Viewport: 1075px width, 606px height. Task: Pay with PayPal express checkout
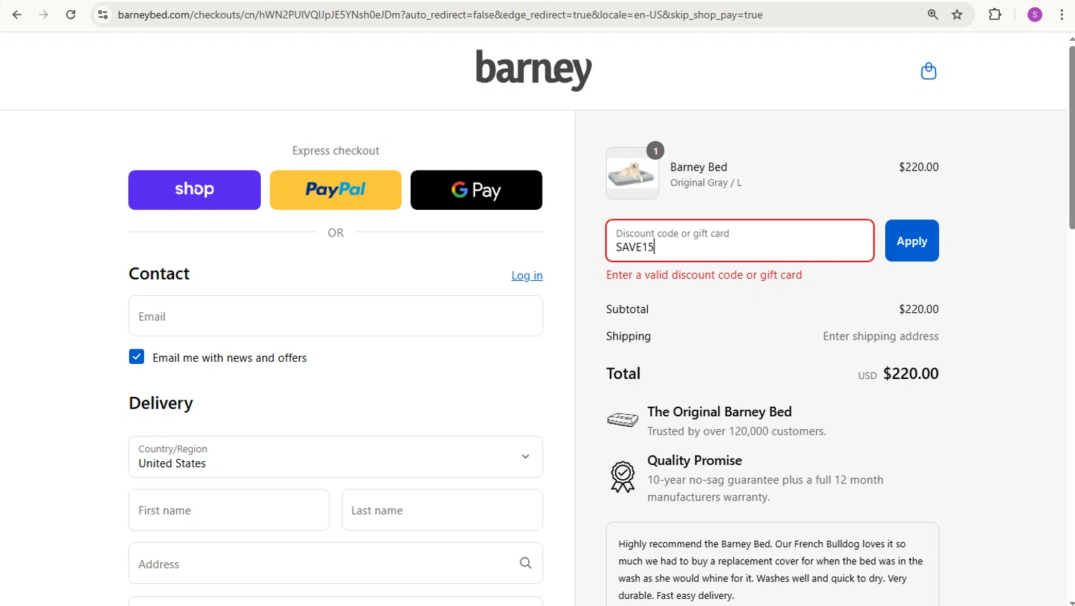click(x=335, y=190)
